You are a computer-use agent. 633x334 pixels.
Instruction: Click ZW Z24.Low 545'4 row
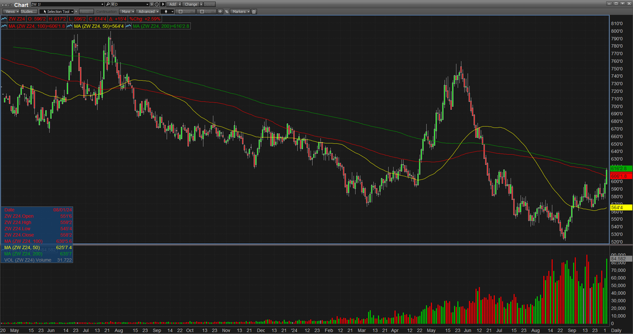click(37, 228)
